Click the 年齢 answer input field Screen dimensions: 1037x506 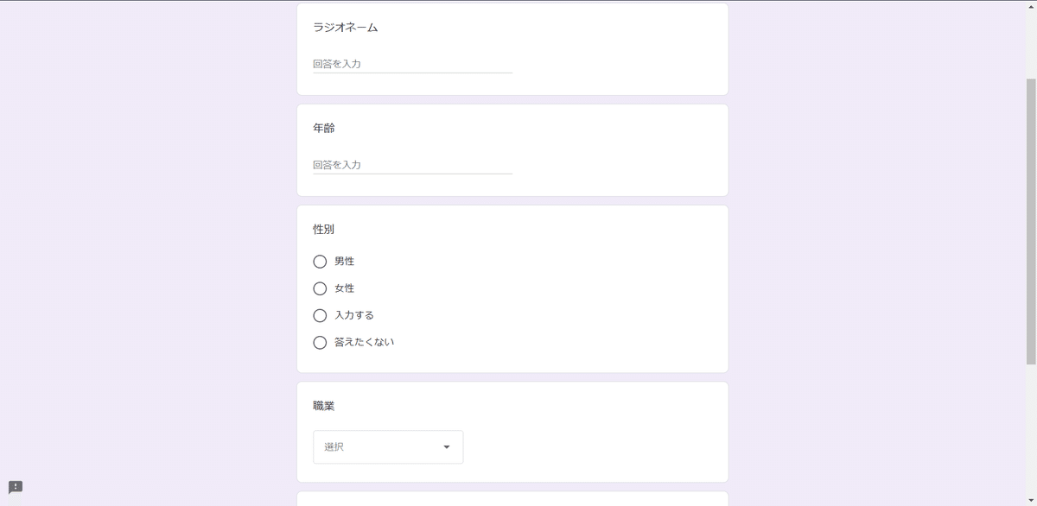coord(412,165)
